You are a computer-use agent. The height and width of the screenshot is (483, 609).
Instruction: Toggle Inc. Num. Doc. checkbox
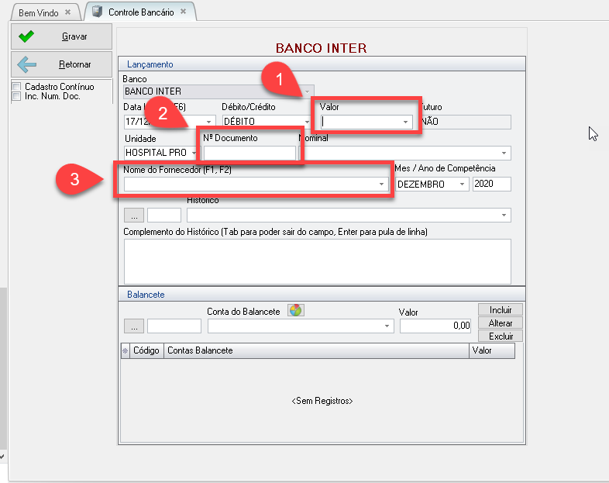(x=16, y=96)
